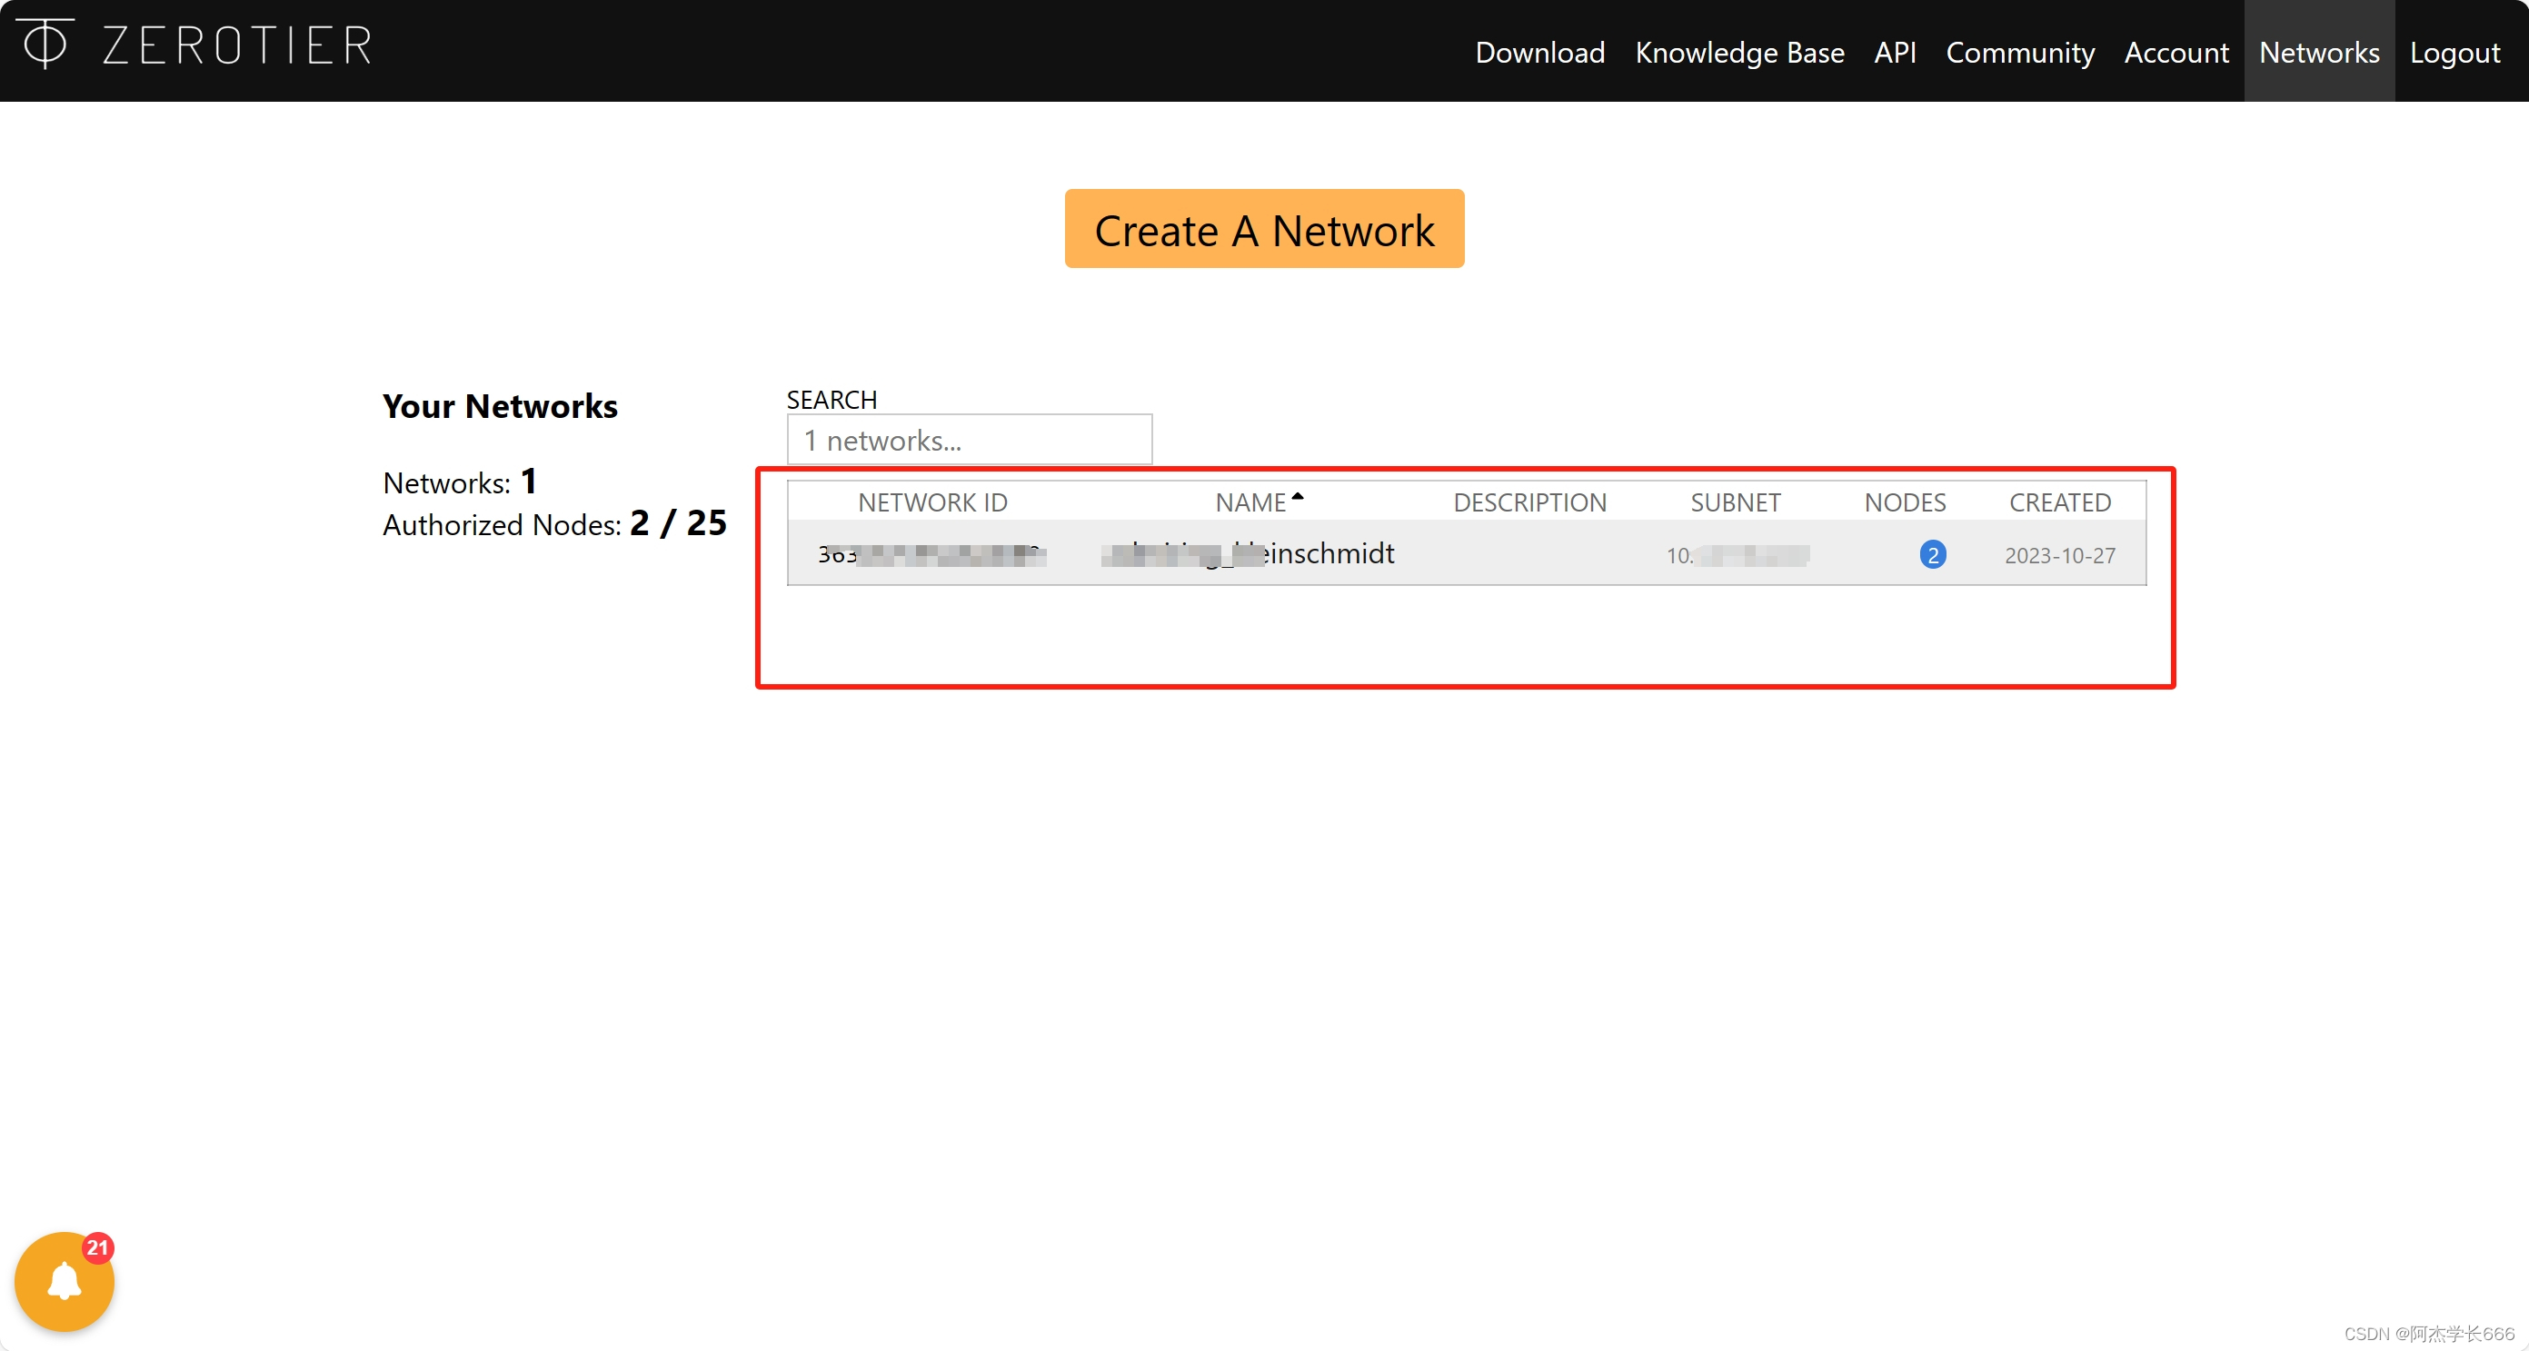Select the Networks tab
The width and height of the screenshot is (2529, 1351).
(x=2318, y=52)
